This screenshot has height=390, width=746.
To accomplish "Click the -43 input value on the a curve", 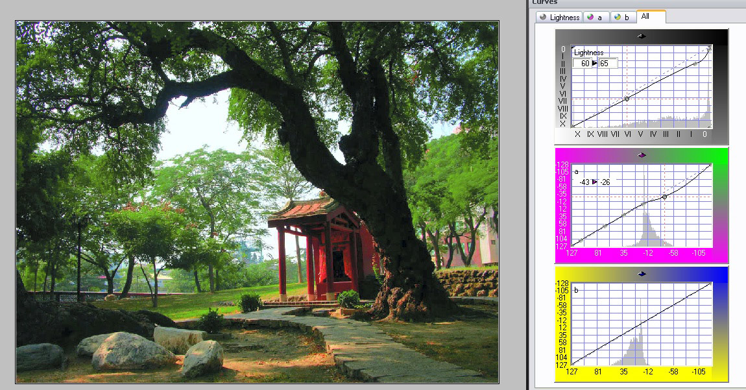I will (x=584, y=182).
